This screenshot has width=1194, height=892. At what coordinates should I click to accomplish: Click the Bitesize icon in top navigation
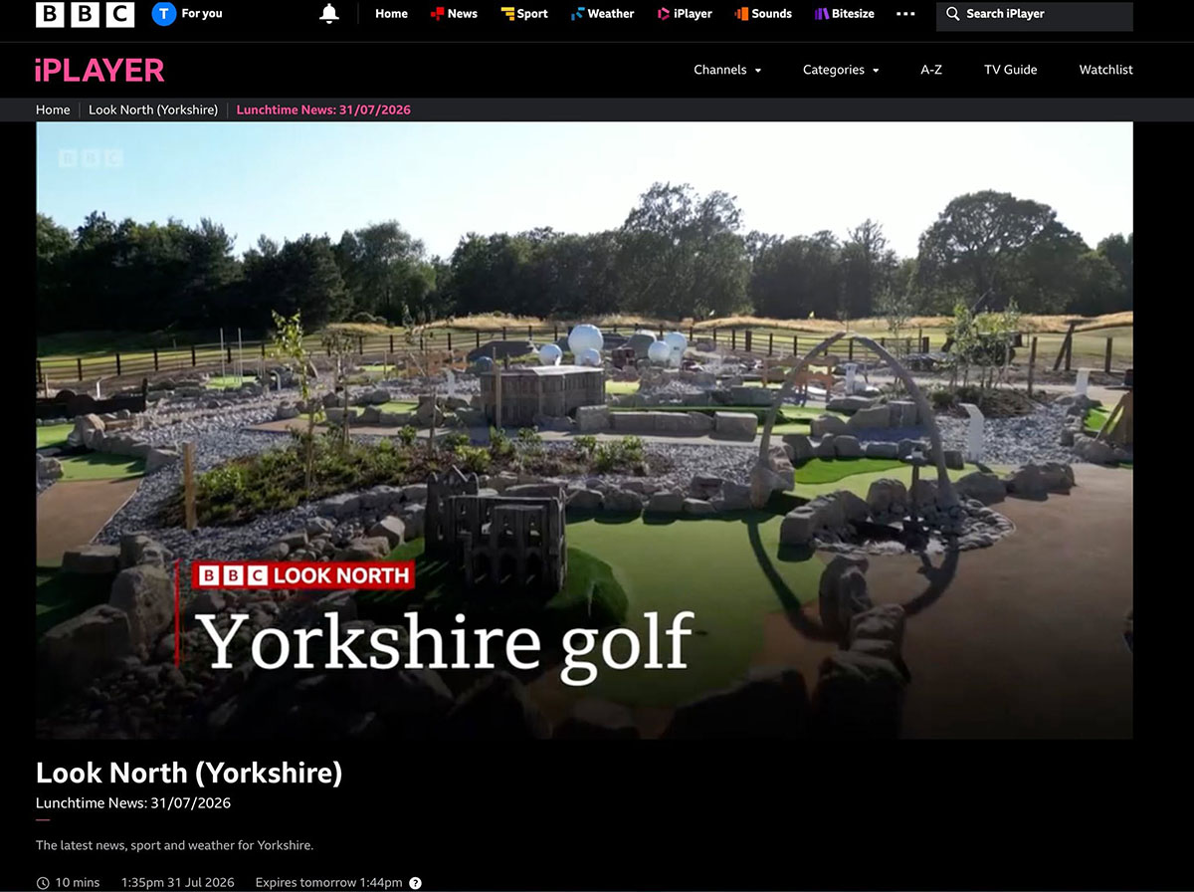tap(822, 14)
